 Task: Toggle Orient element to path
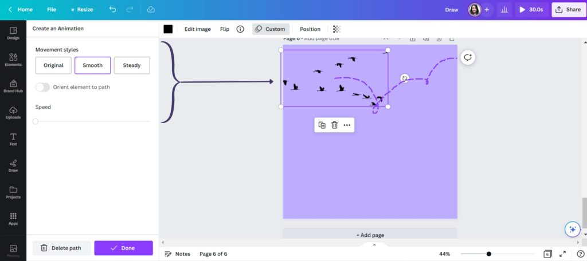click(x=42, y=87)
